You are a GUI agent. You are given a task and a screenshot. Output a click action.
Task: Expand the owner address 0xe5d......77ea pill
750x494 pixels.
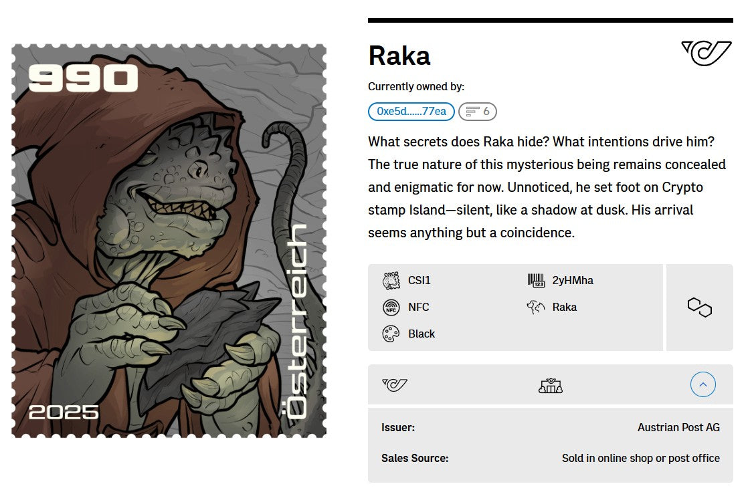tap(410, 112)
